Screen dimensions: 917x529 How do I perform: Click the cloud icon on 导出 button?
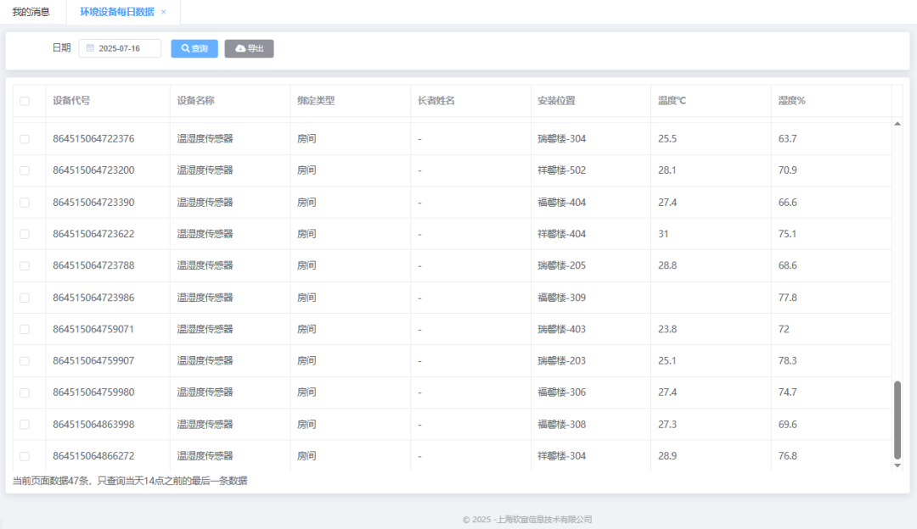[x=240, y=48]
